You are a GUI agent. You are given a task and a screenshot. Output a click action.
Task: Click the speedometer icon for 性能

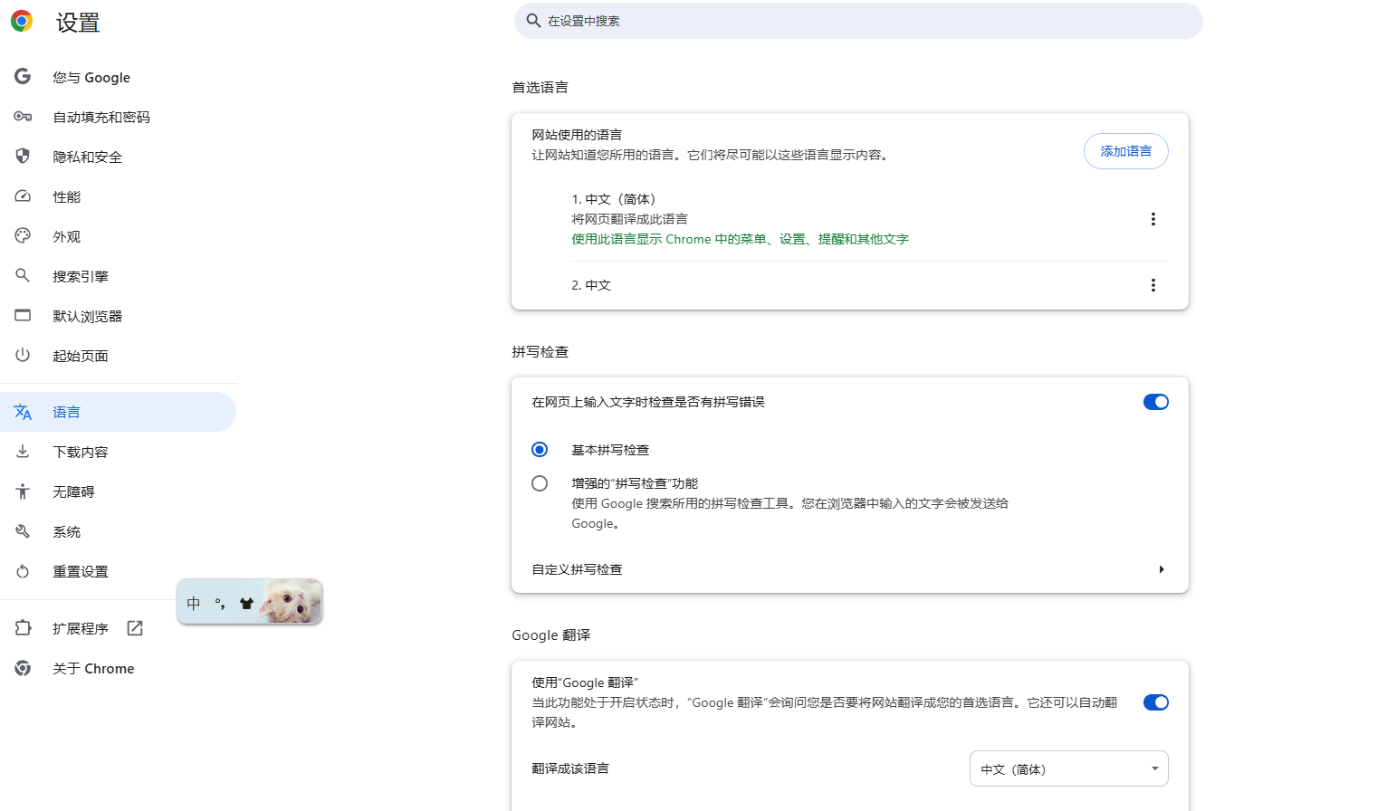click(23, 196)
